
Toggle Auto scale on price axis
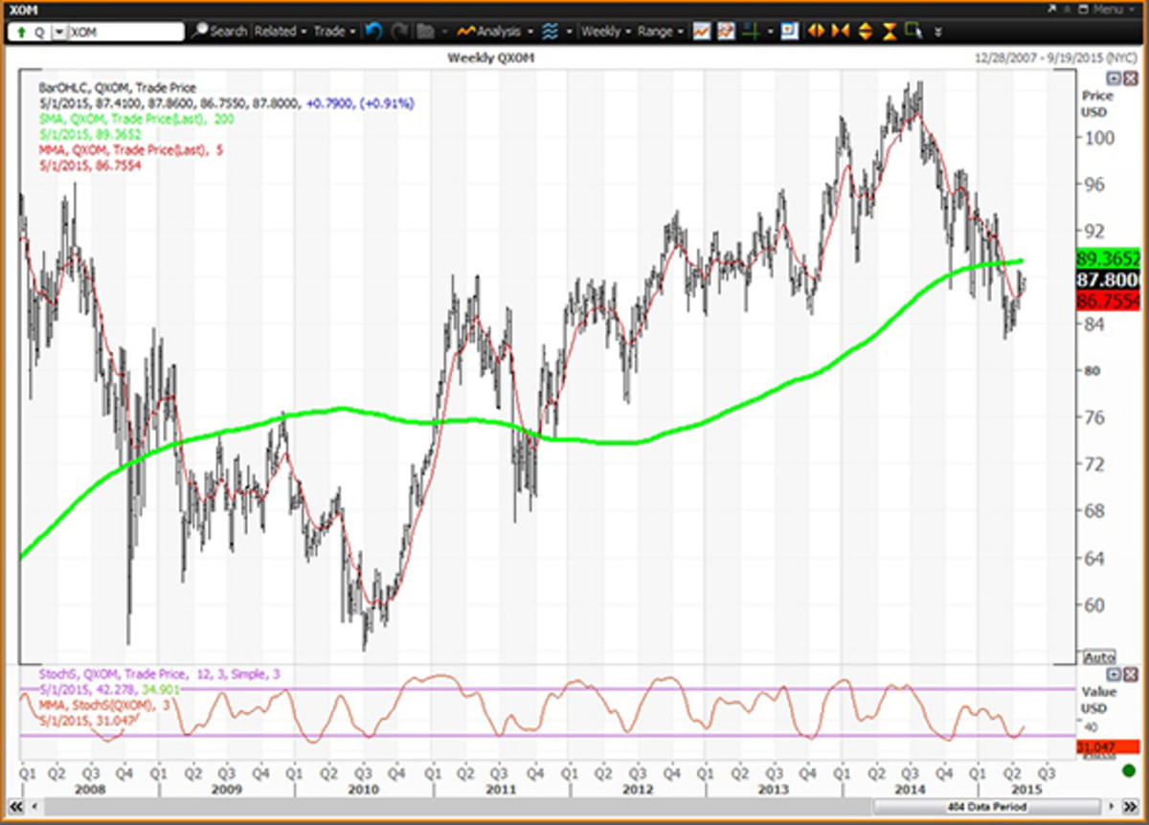pyautogui.click(x=1098, y=658)
